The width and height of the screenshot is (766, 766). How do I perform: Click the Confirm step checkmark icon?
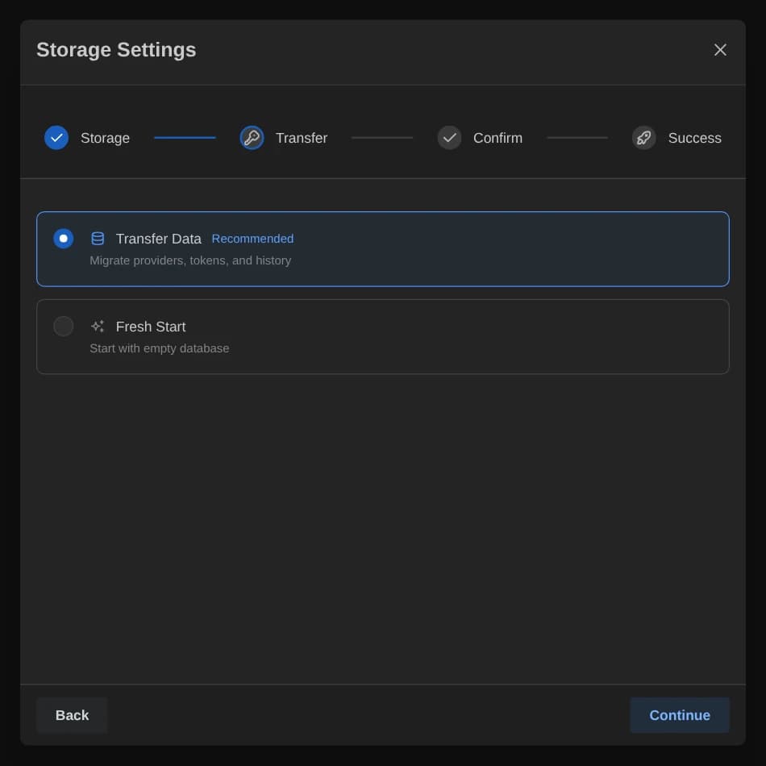pyautogui.click(x=449, y=138)
